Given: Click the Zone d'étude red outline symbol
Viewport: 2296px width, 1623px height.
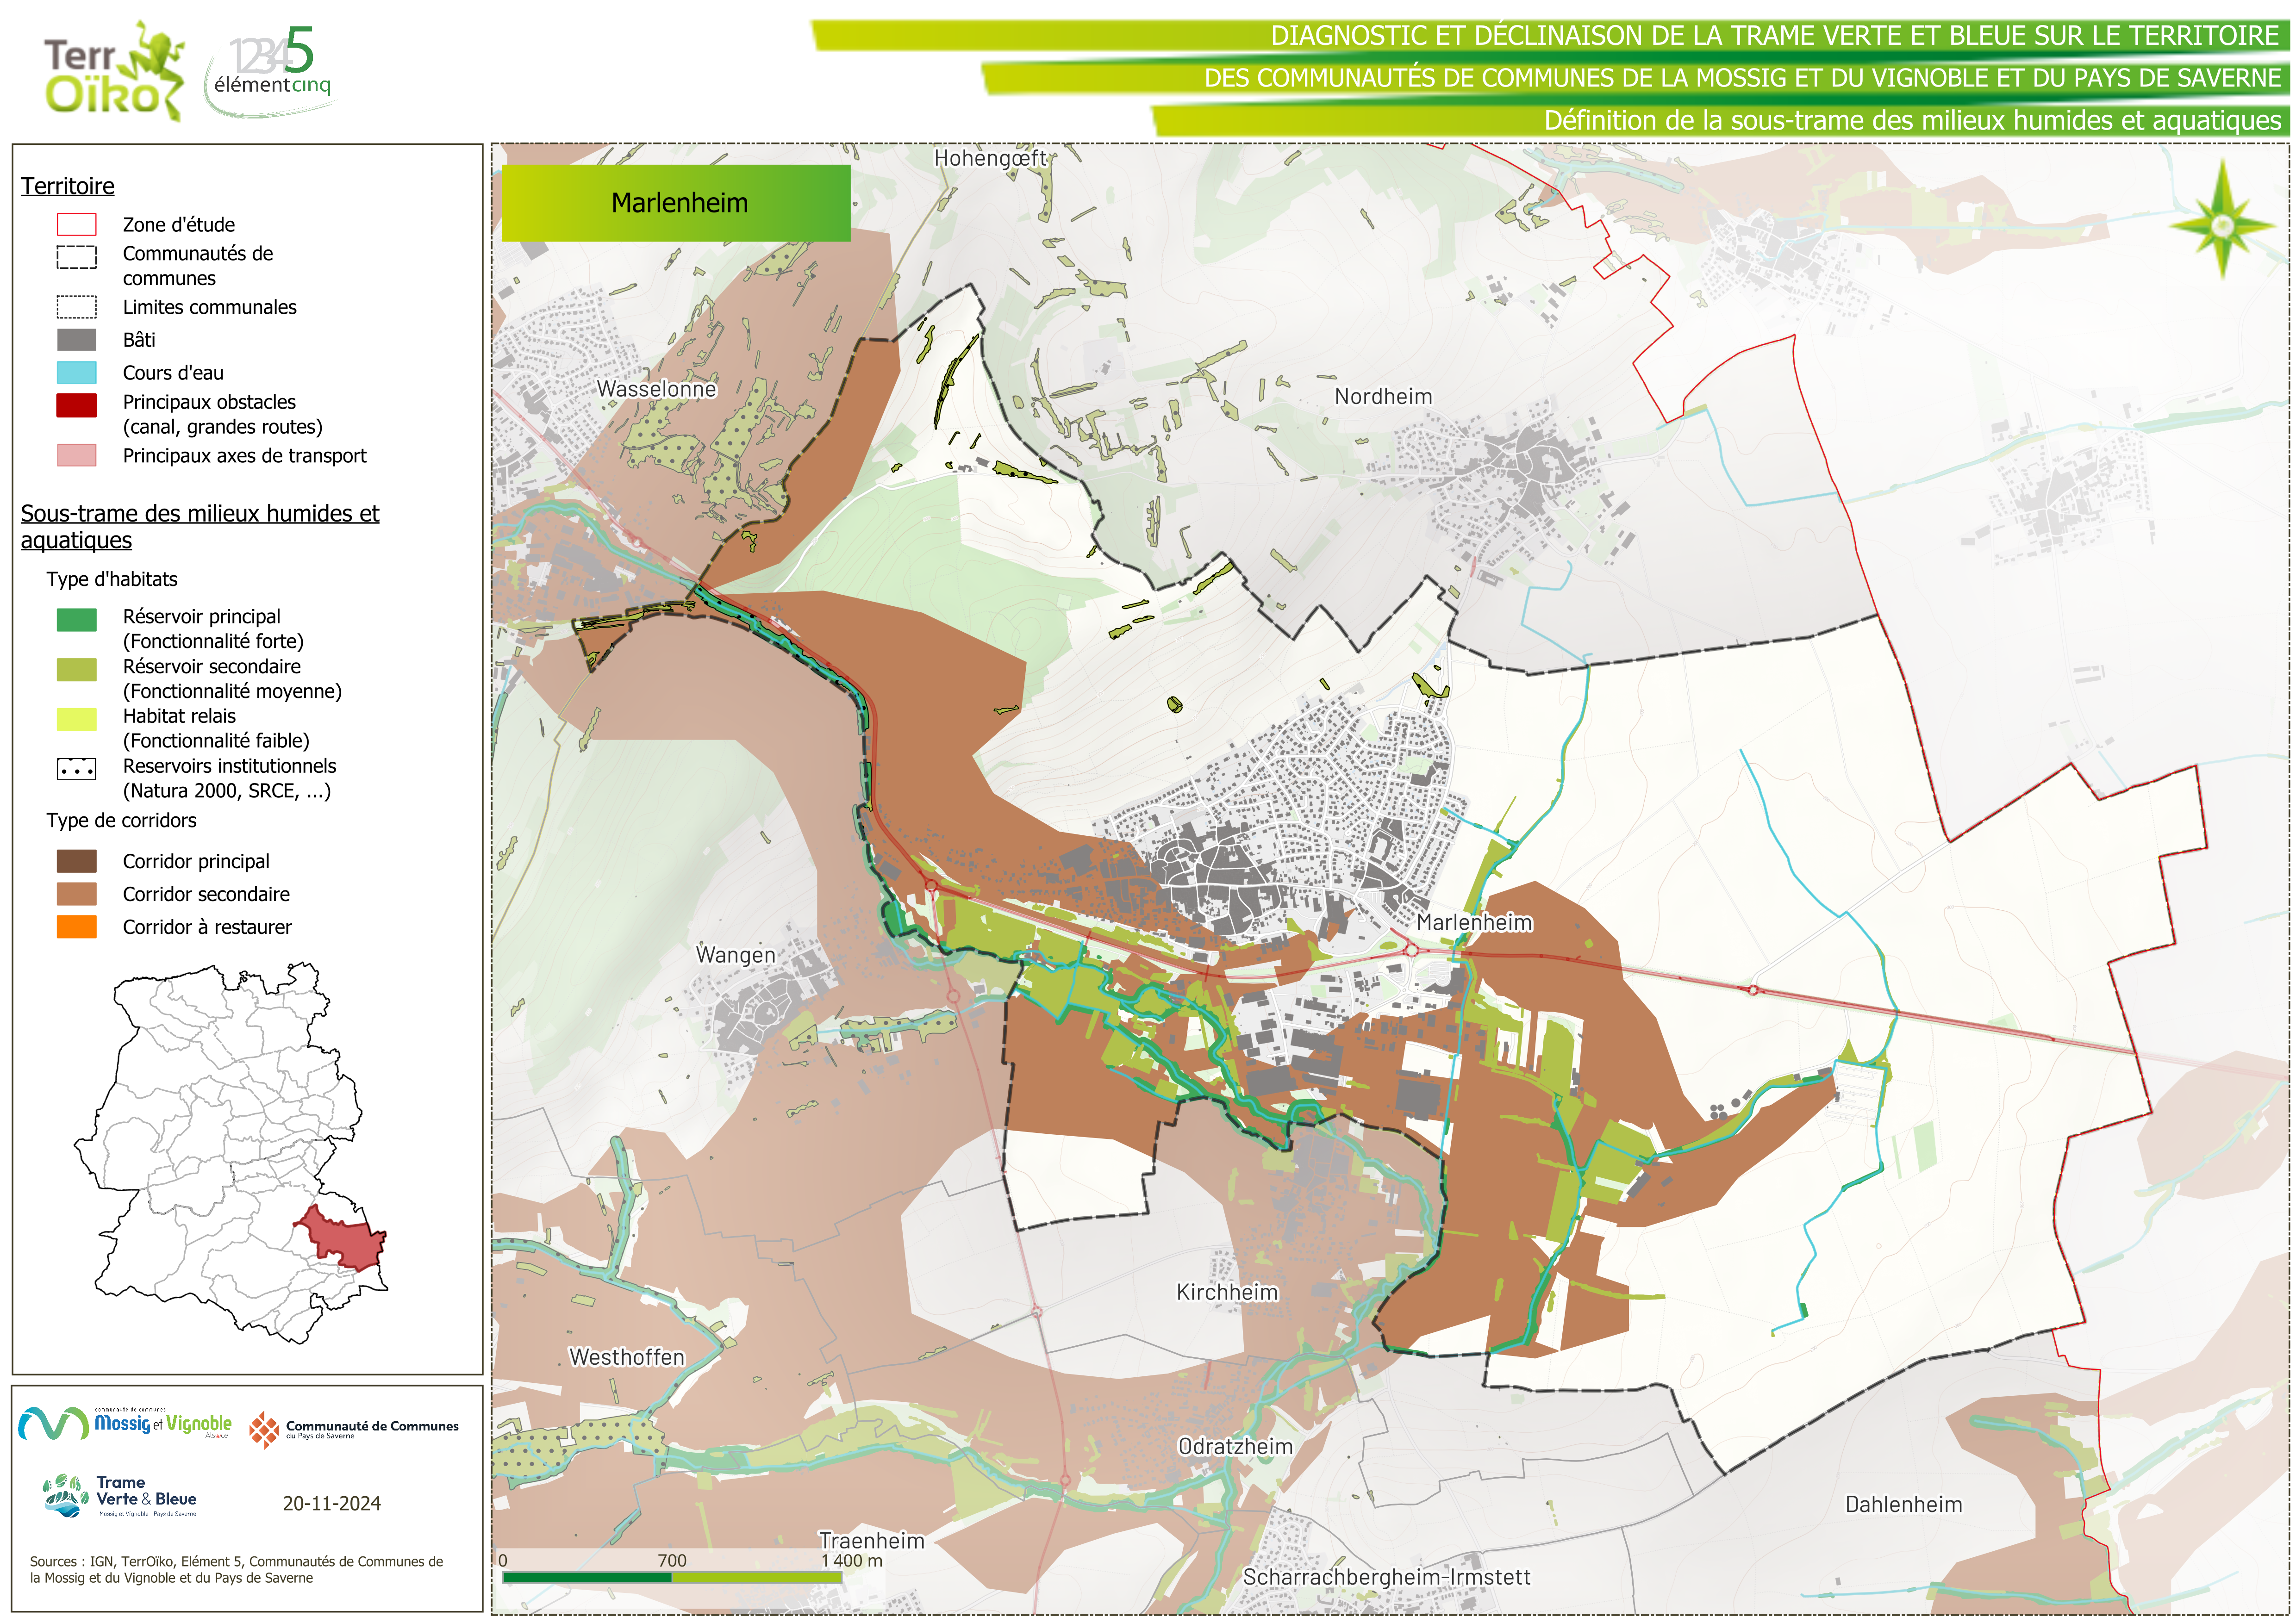Looking at the screenshot, I should (x=77, y=224).
